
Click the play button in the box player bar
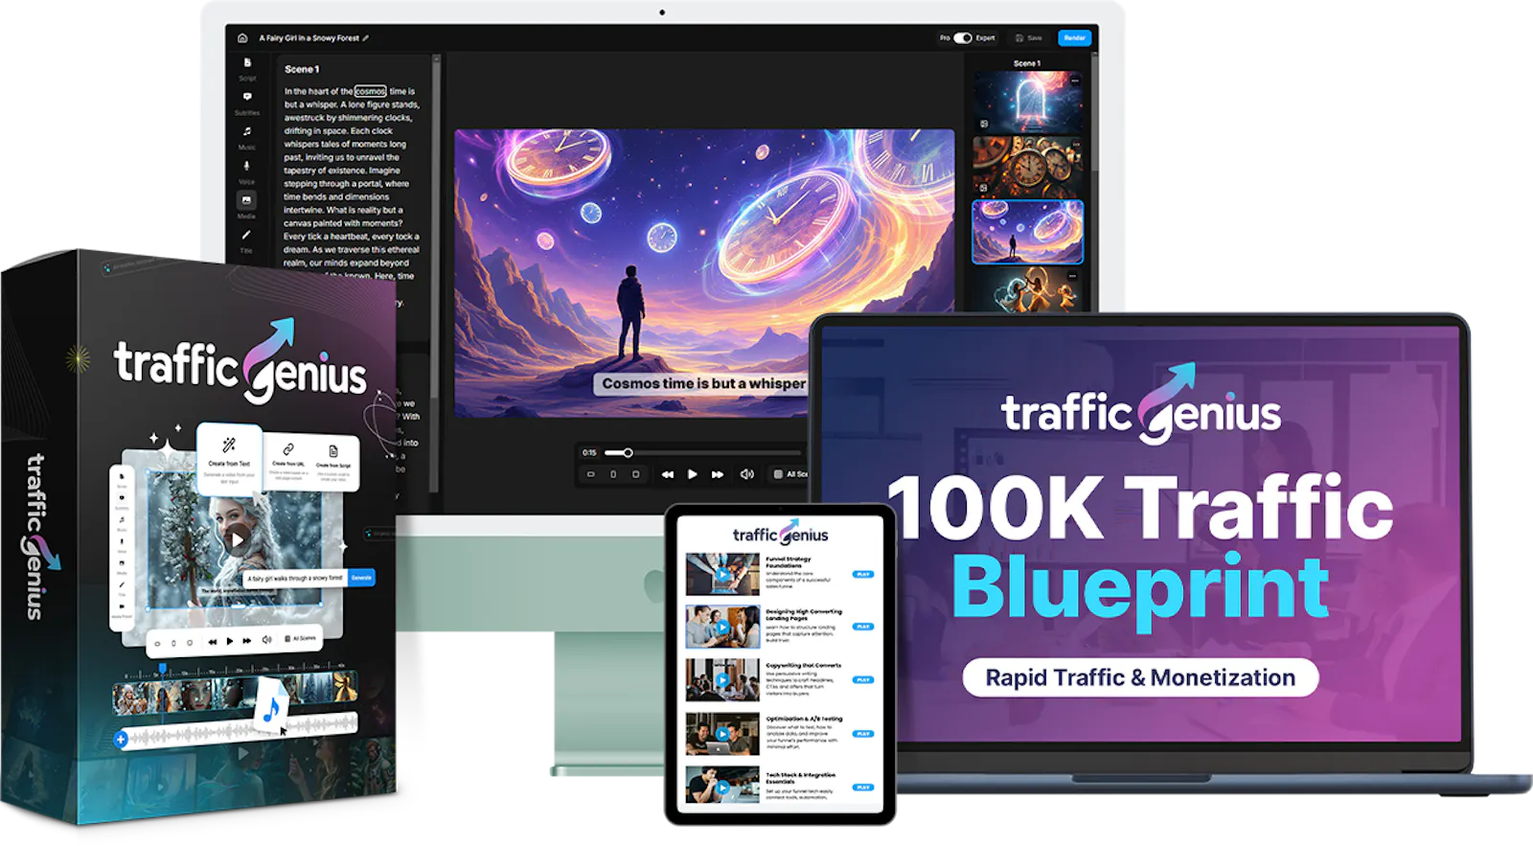coord(229,641)
